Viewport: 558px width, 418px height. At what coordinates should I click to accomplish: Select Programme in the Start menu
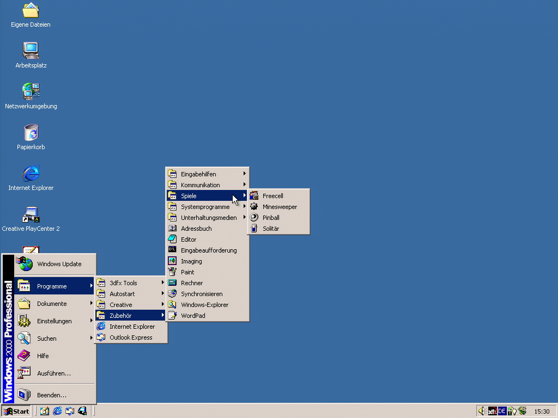click(x=55, y=286)
